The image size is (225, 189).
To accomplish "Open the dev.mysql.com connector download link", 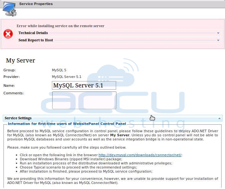I will [140, 155].
